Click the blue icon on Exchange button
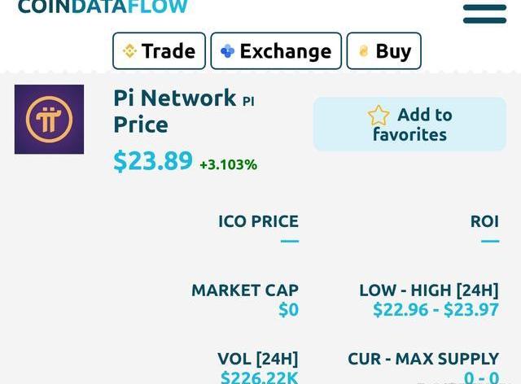Screen dimensions: 521x384 click(227, 51)
